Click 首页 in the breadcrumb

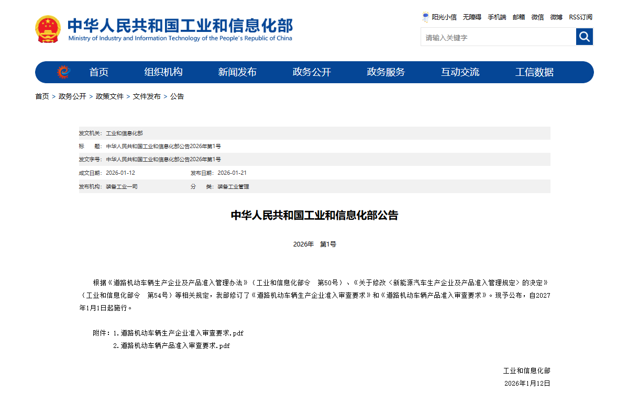[42, 96]
